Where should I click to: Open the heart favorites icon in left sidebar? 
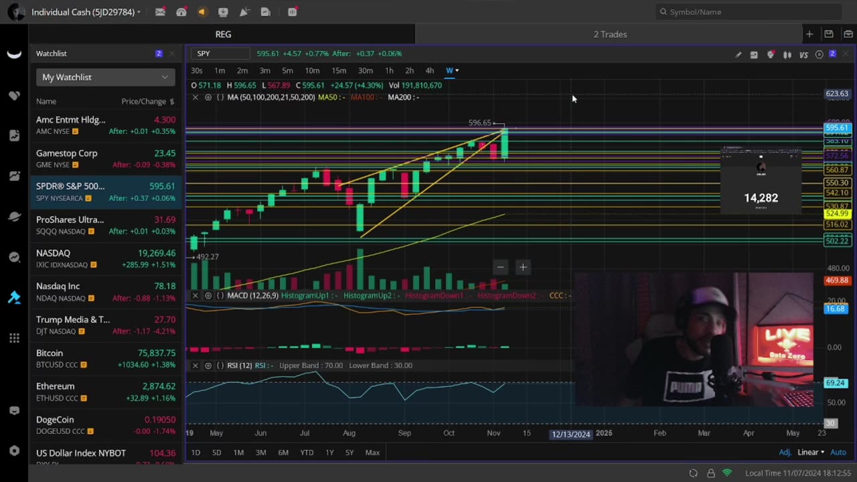(x=14, y=96)
